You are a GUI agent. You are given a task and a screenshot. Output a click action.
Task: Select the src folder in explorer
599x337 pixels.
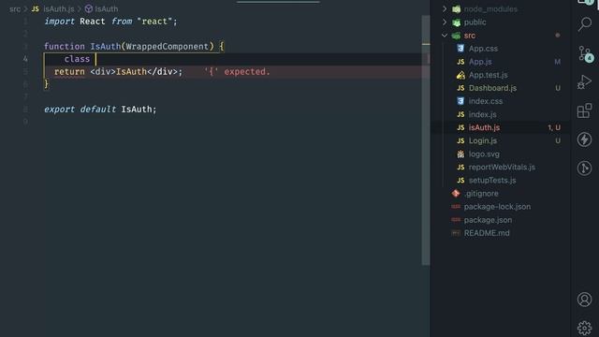470,36
